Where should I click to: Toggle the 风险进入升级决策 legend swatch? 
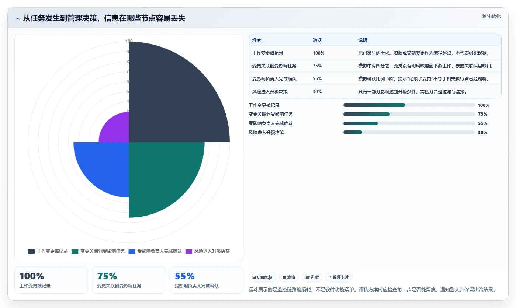tap(188, 251)
